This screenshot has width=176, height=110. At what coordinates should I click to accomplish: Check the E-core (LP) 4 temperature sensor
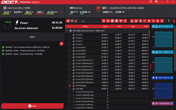[70, 47]
